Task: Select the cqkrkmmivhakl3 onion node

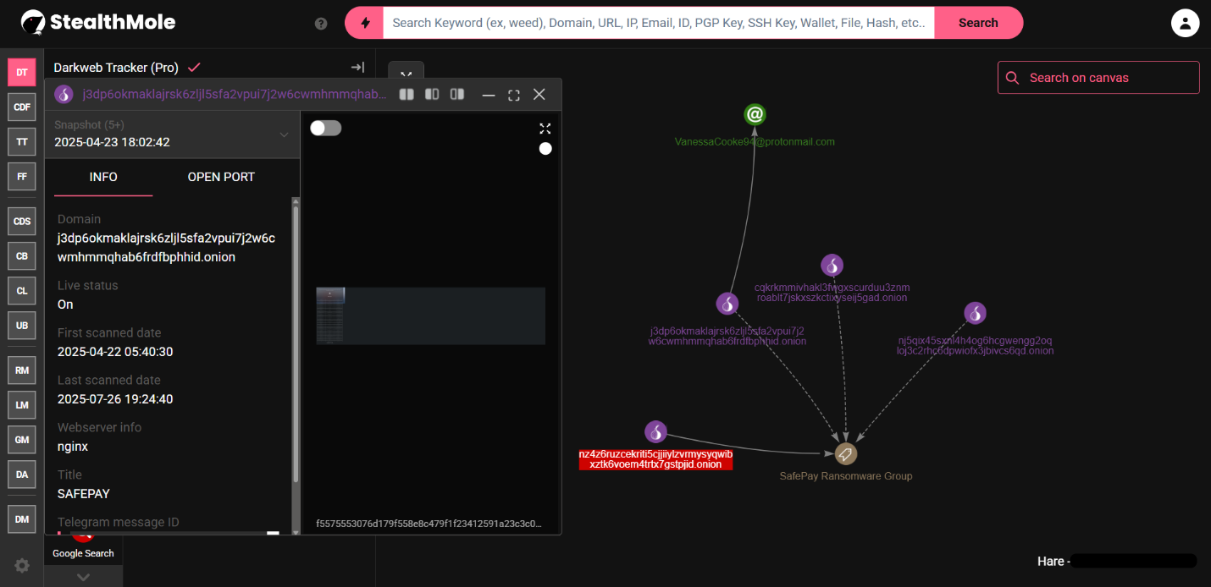Action: 832,266
